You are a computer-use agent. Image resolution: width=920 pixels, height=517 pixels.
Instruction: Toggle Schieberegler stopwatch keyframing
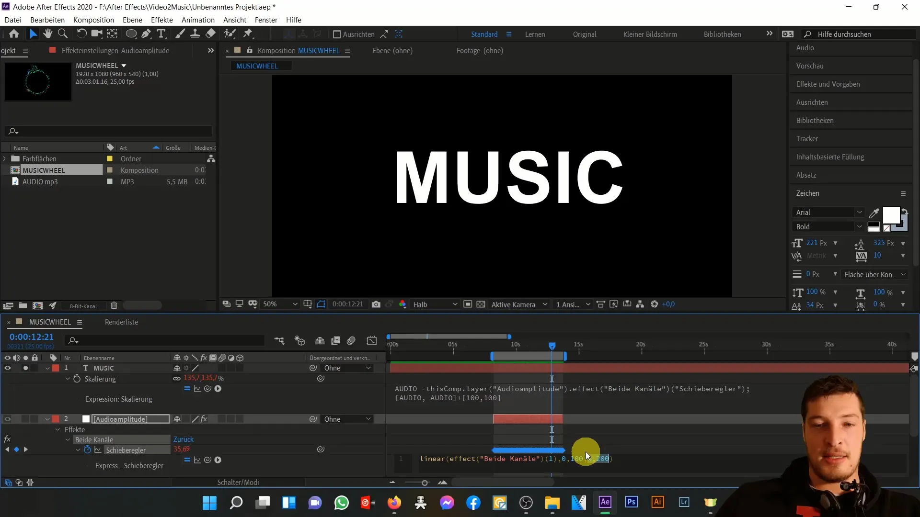[87, 450]
